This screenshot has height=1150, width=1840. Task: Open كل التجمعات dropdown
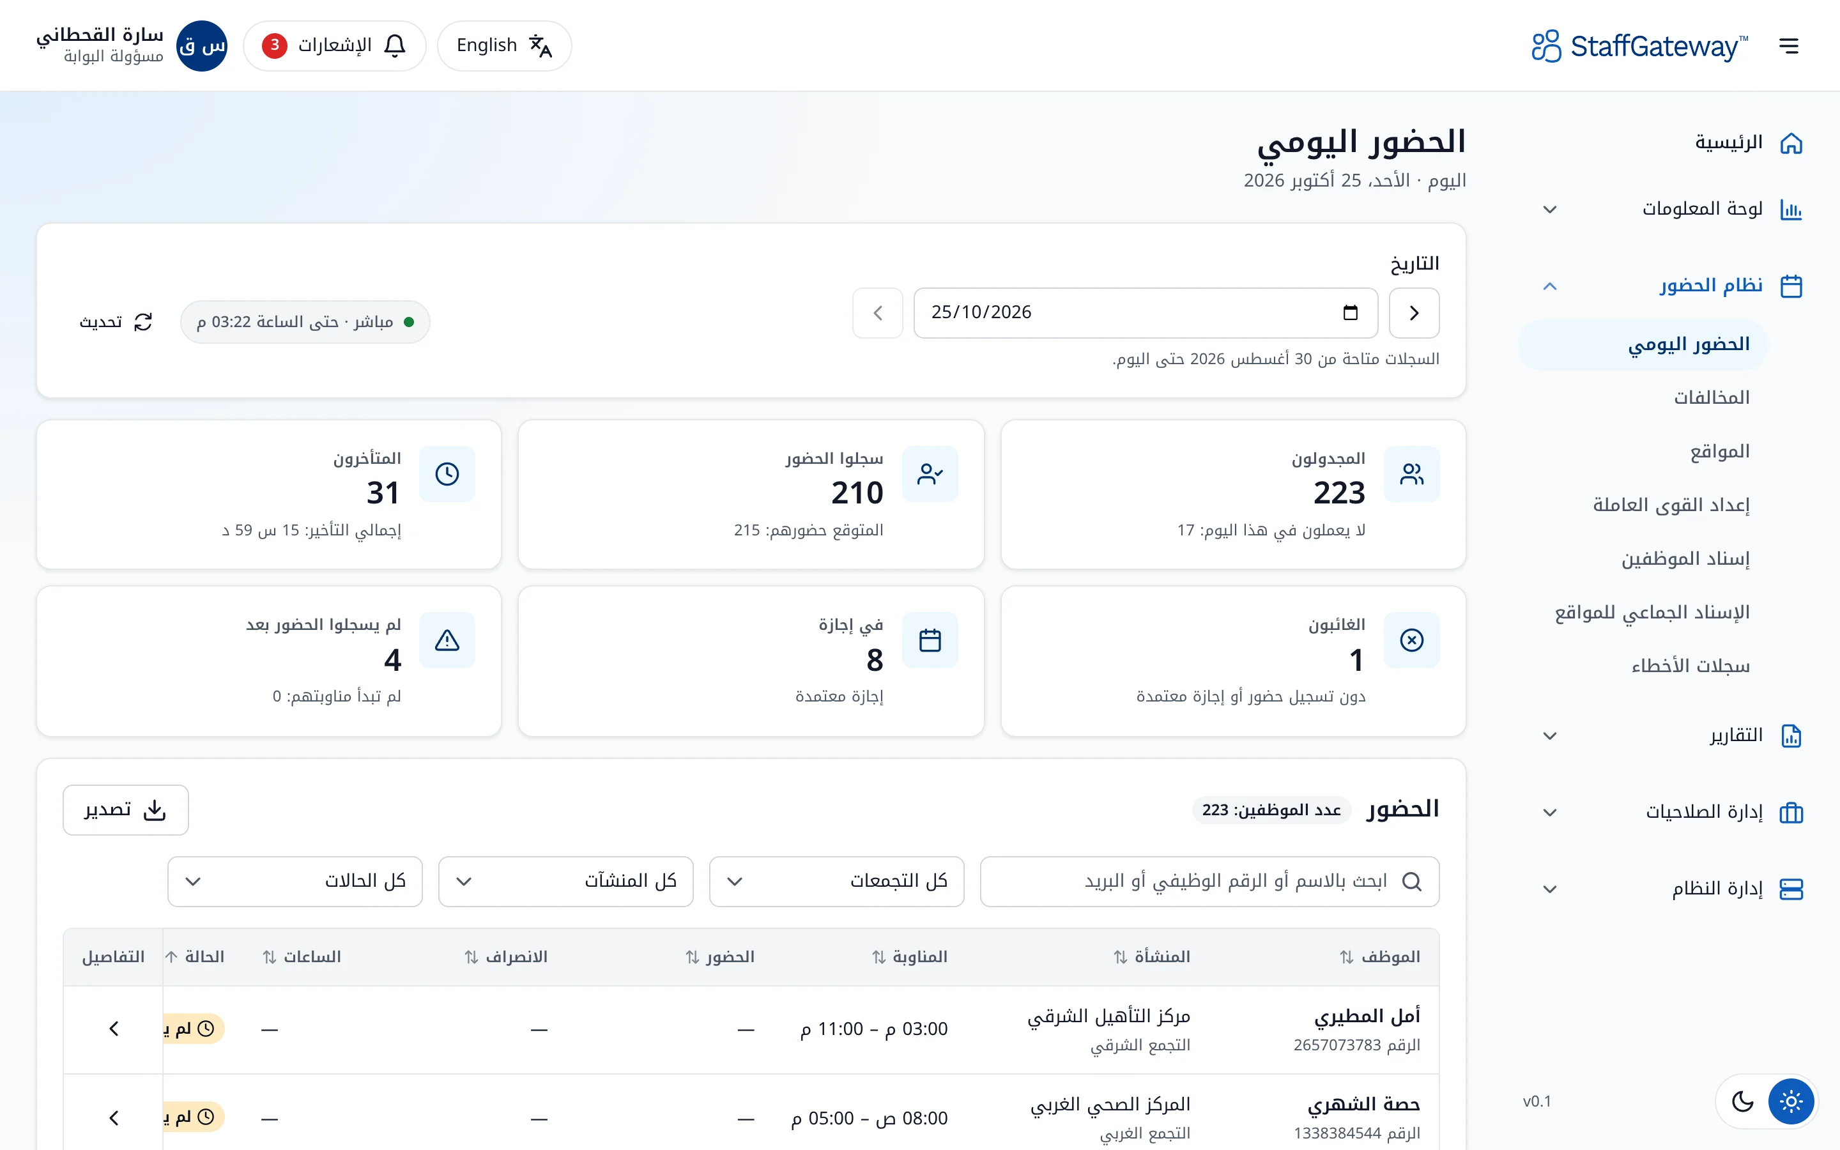tap(836, 882)
